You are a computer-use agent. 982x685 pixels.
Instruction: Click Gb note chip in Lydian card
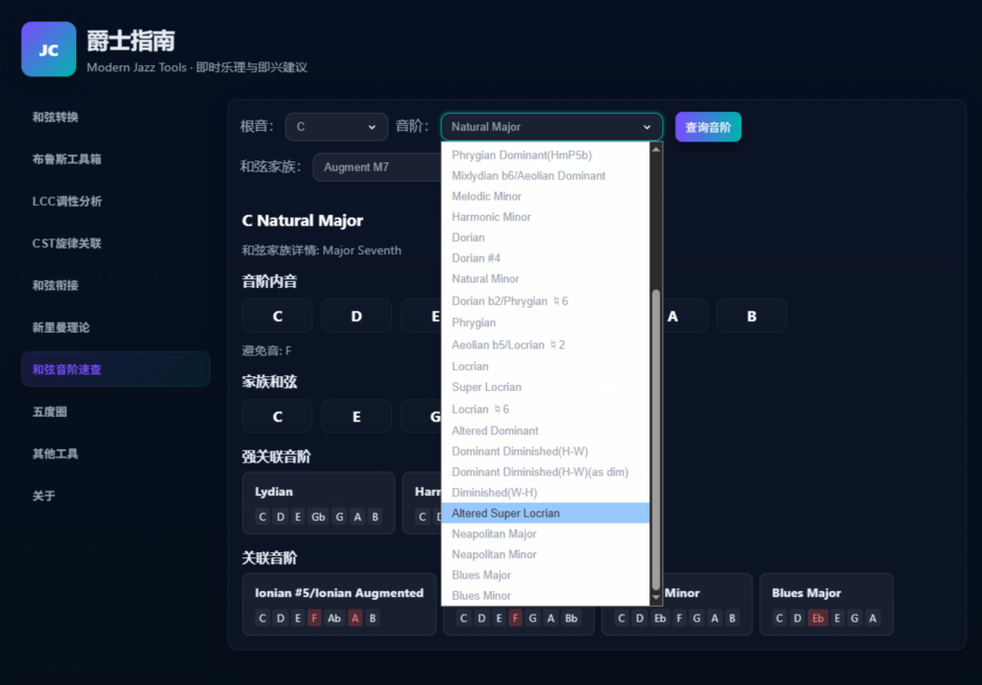coord(318,517)
